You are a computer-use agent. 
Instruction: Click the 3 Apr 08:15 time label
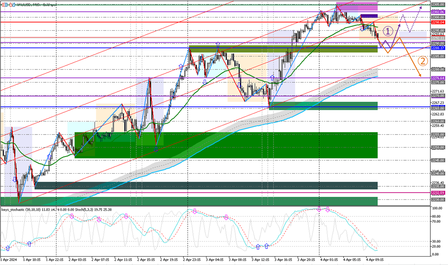[x=237, y=260]
